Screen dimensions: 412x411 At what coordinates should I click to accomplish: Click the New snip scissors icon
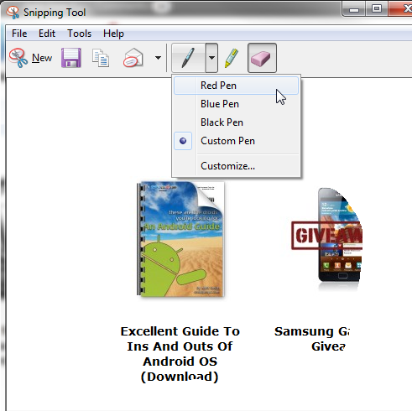tap(18, 58)
